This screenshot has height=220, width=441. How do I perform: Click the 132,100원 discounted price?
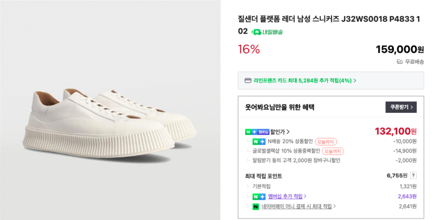pos(395,131)
